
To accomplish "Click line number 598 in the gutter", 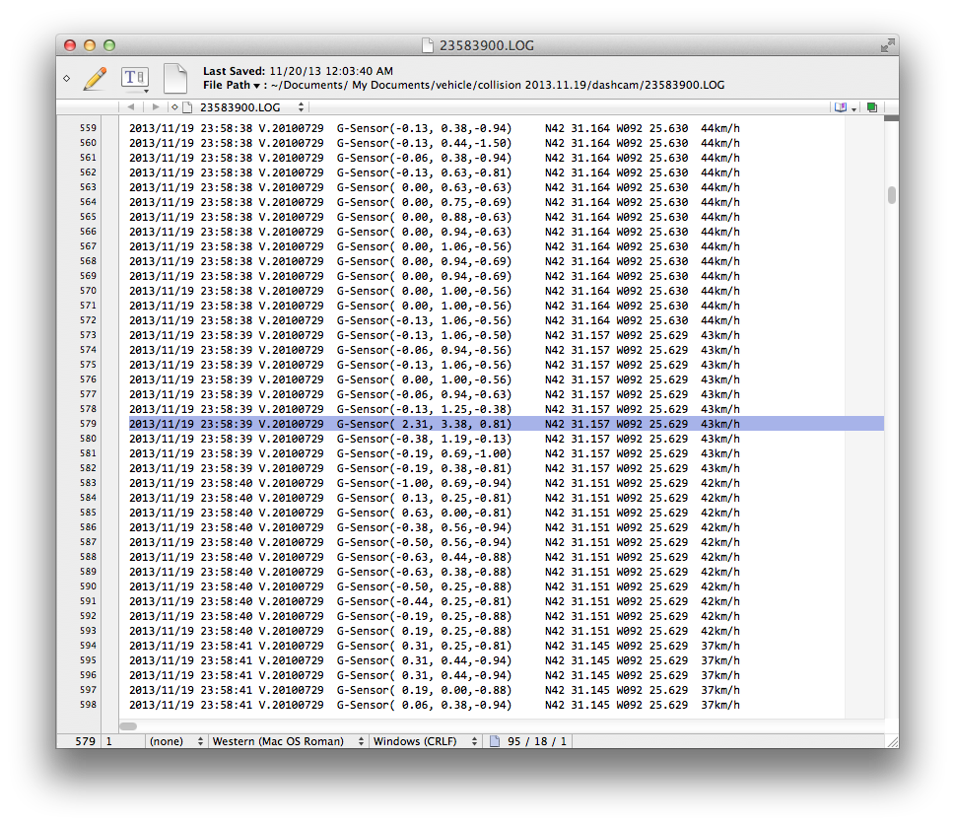I will (88, 705).
